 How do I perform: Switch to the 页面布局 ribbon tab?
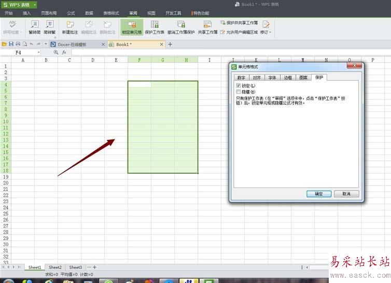pyautogui.click(x=49, y=13)
